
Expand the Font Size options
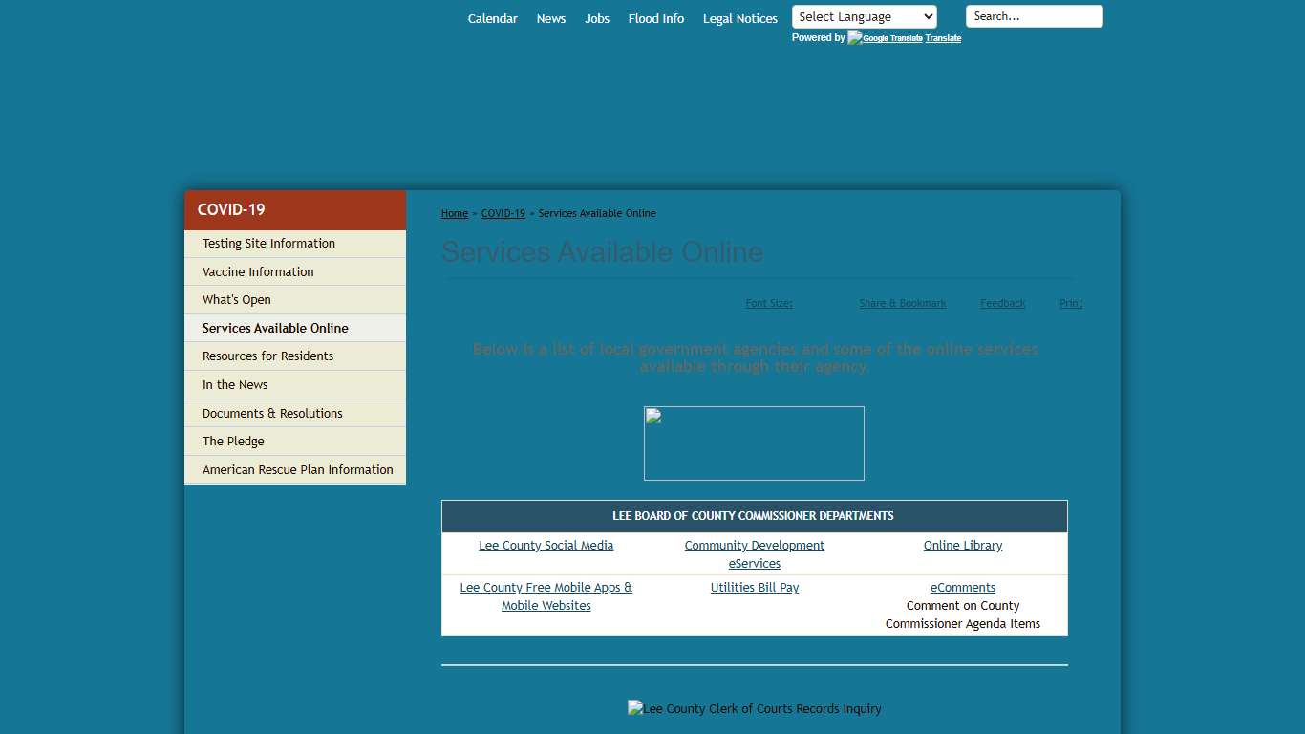(768, 303)
